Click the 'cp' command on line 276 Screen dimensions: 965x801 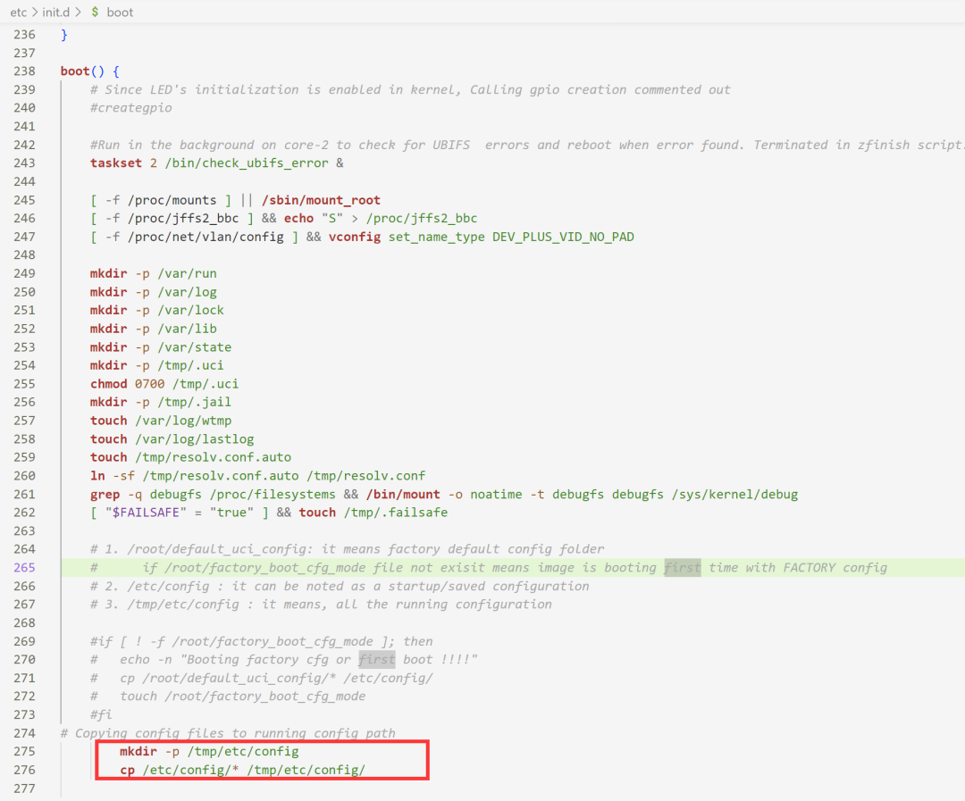click(x=128, y=771)
